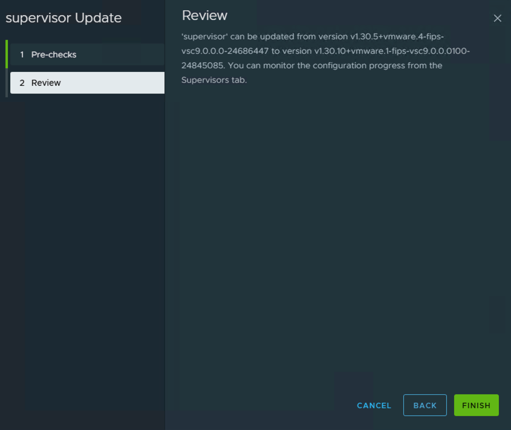Image resolution: width=511 pixels, height=430 pixels.
Task: Click green completion bar next to Pre-checks
Action: pos(7,54)
